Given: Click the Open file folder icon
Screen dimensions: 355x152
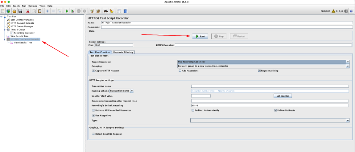Looking at the screenshot, I should tap(14, 11).
